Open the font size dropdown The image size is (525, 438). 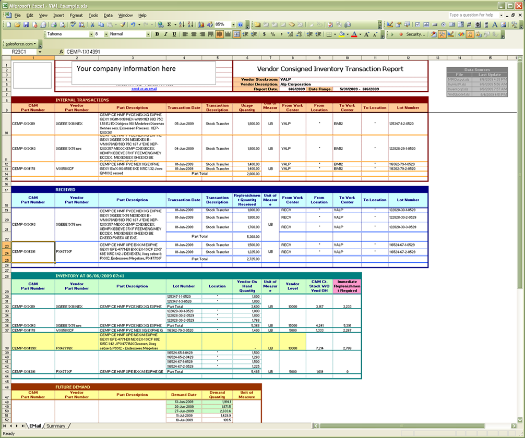(106, 34)
